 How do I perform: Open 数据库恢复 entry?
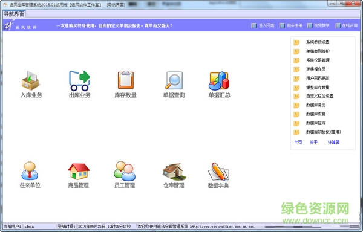pyautogui.click(x=316, y=114)
